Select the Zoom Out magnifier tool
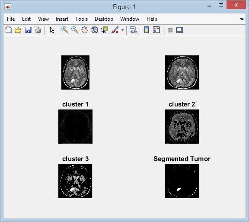The image size is (249, 222). tap(75, 30)
